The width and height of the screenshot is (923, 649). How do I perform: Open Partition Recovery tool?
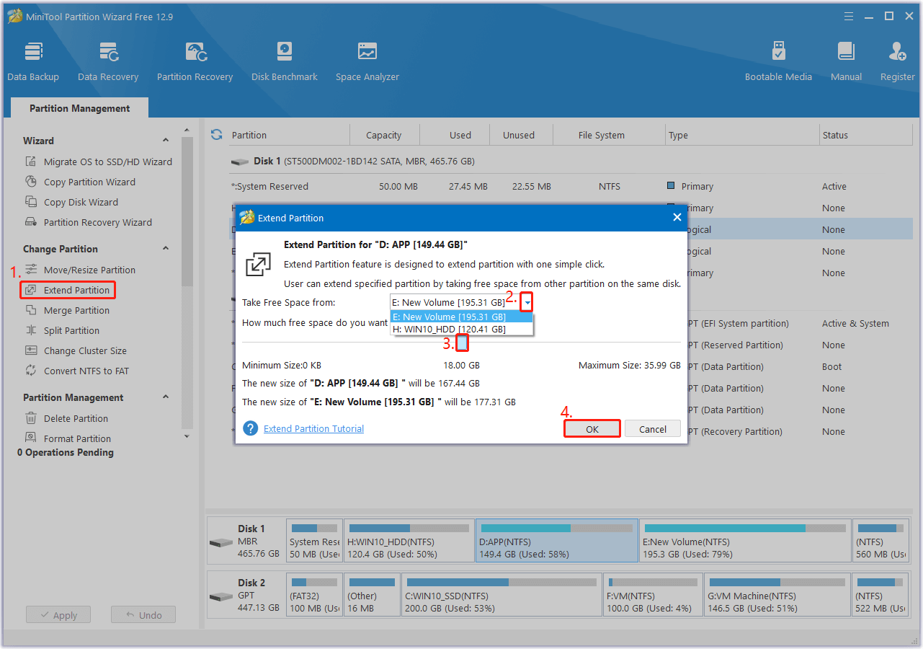click(x=195, y=62)
